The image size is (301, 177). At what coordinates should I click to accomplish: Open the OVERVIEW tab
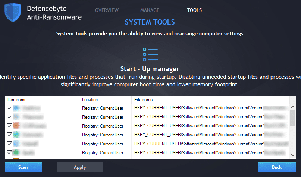click(107, 10)
